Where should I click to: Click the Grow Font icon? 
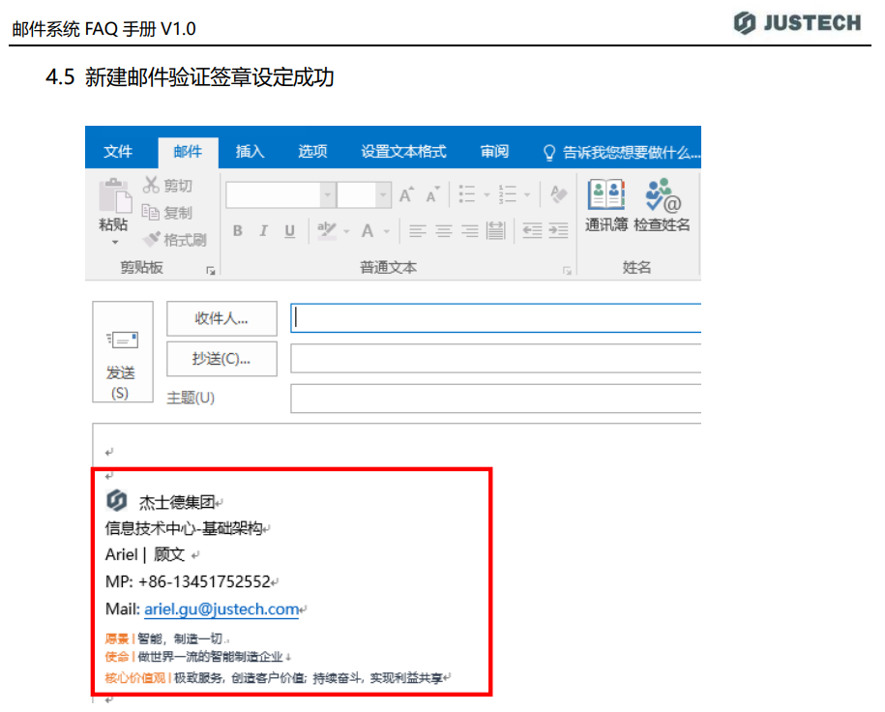click(406, 194)
